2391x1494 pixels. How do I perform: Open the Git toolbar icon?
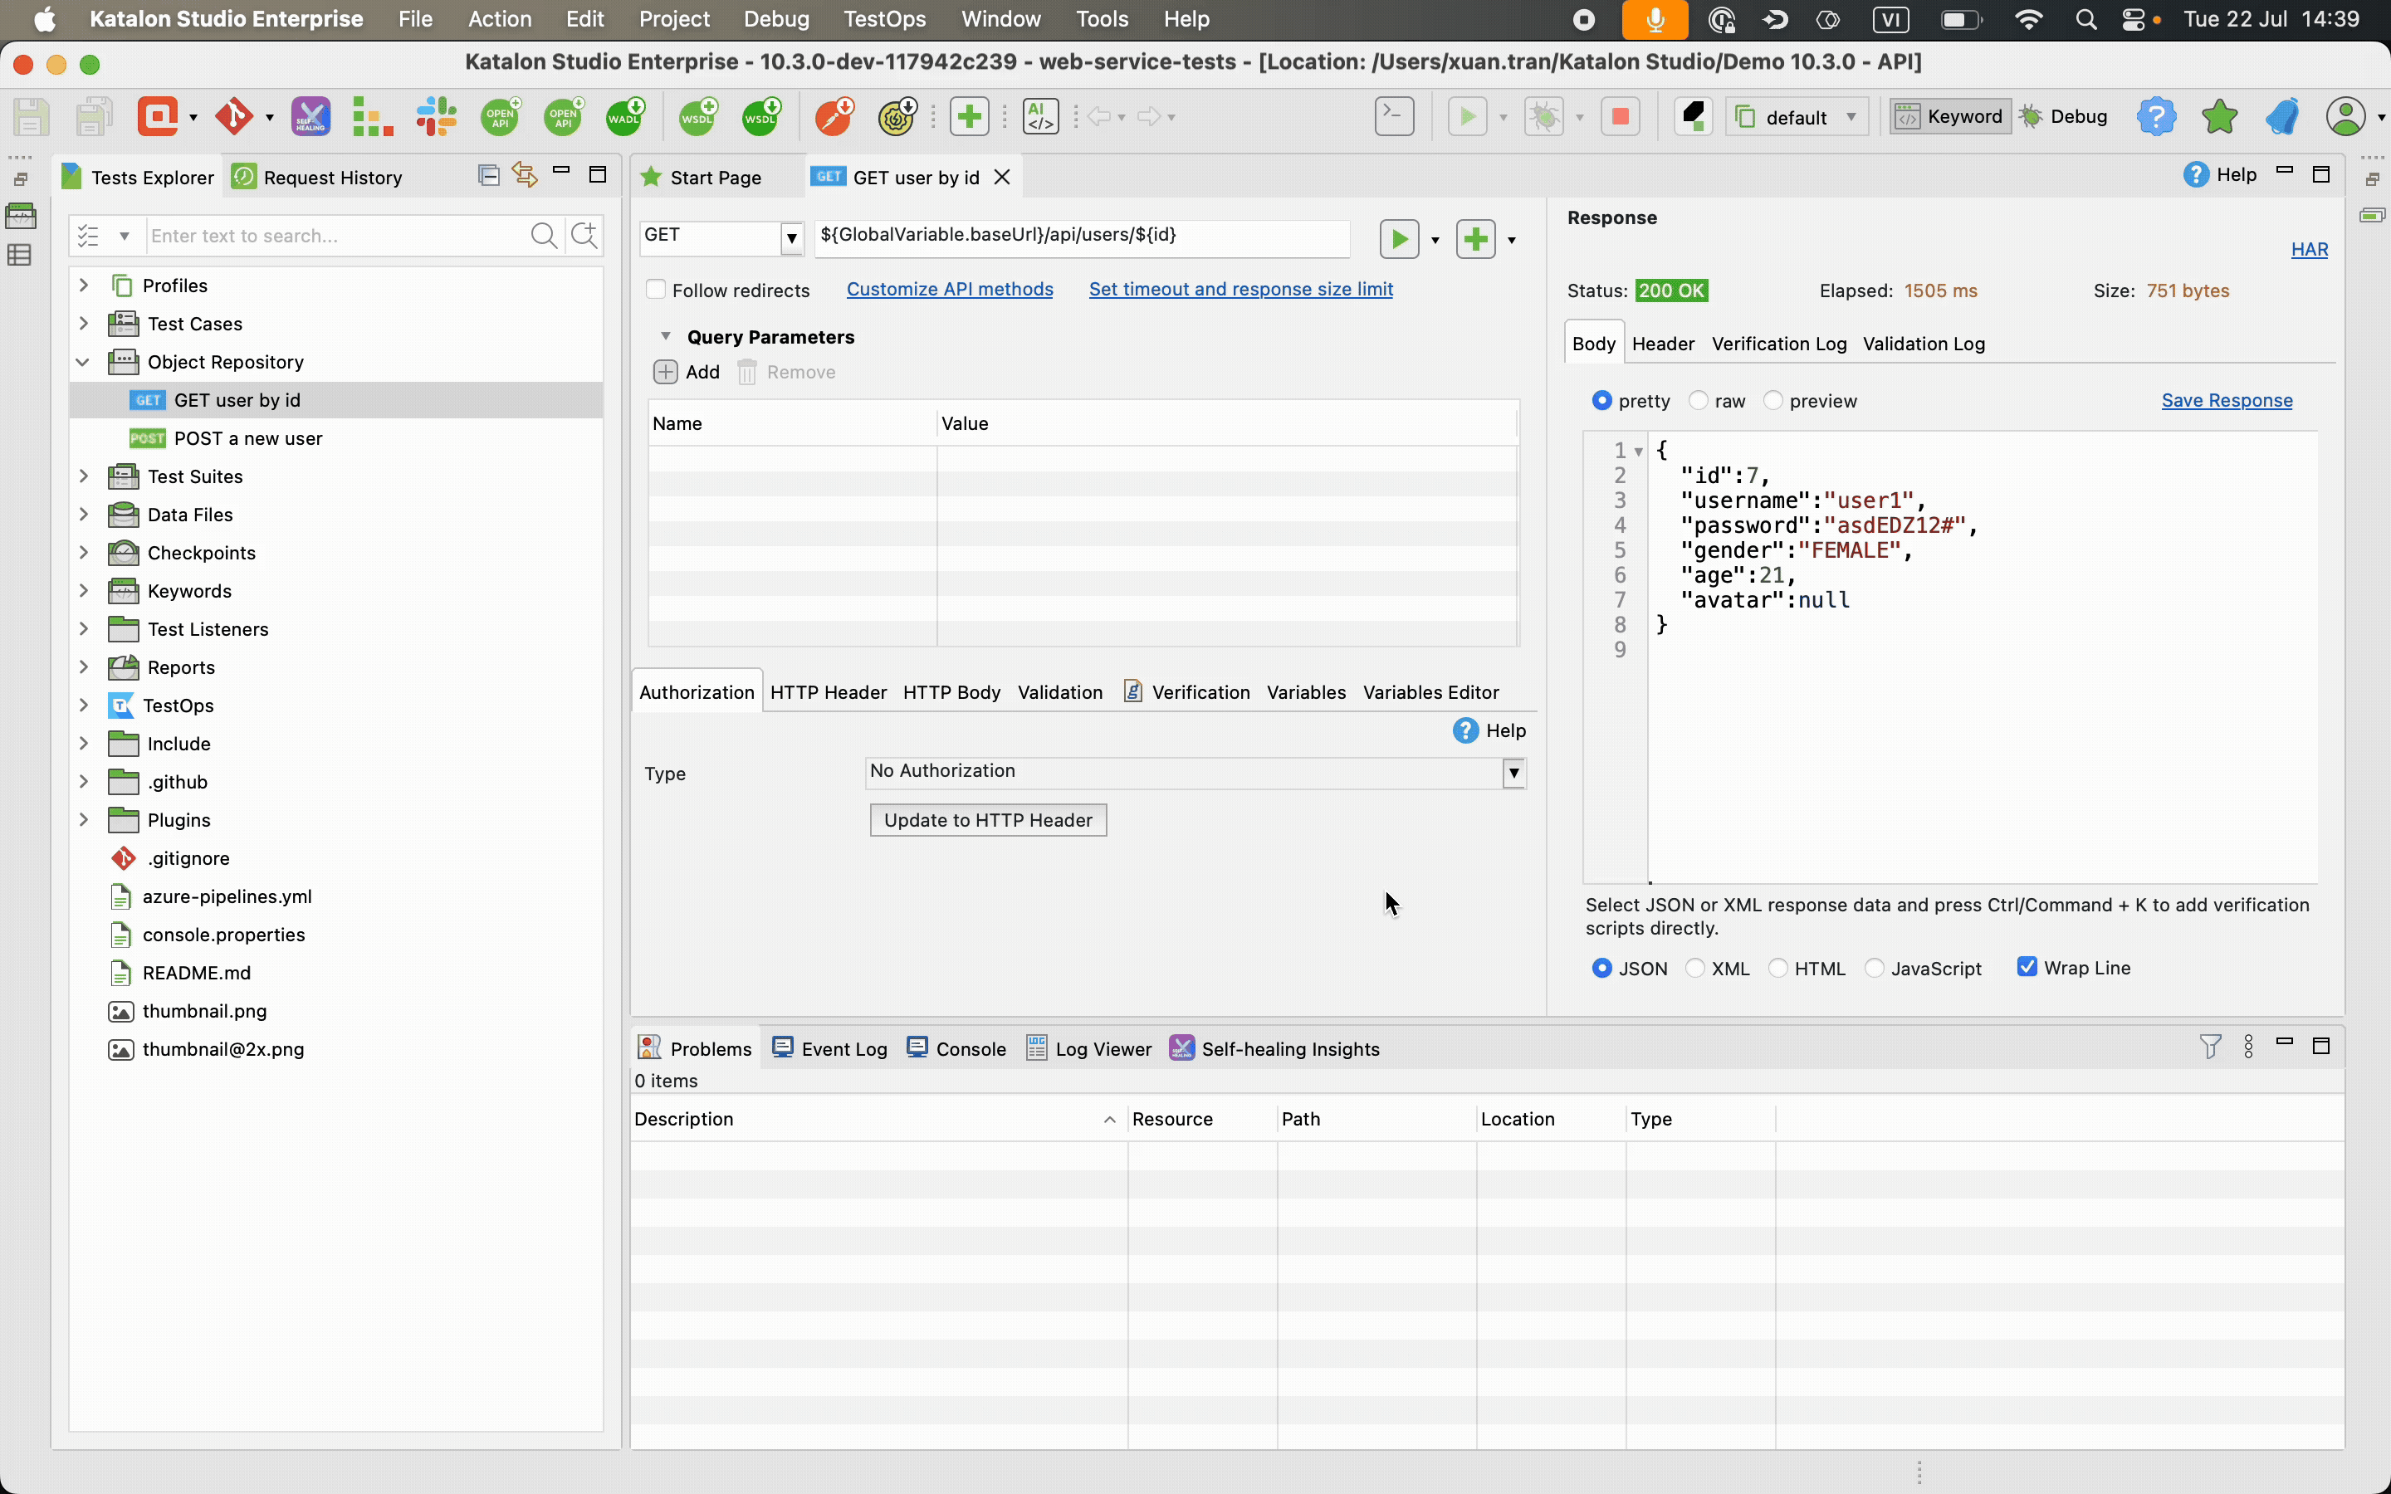click(234, 116)
